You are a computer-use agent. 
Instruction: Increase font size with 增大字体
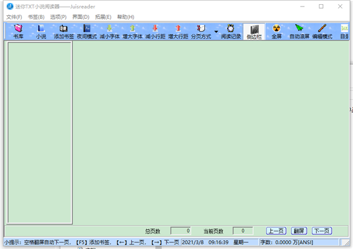[132, 32]
